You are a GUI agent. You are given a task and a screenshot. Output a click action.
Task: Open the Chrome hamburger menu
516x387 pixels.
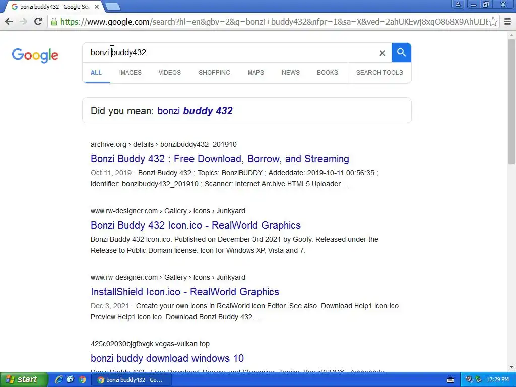[x=507, y=22]
